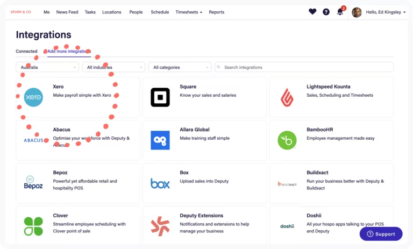Open the Australia country dropdown

coord(47,67)
